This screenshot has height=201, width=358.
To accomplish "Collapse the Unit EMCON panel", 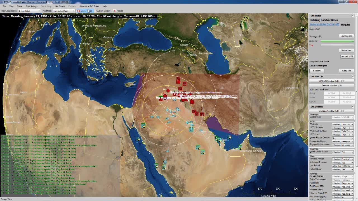I will tap(353, 76).
